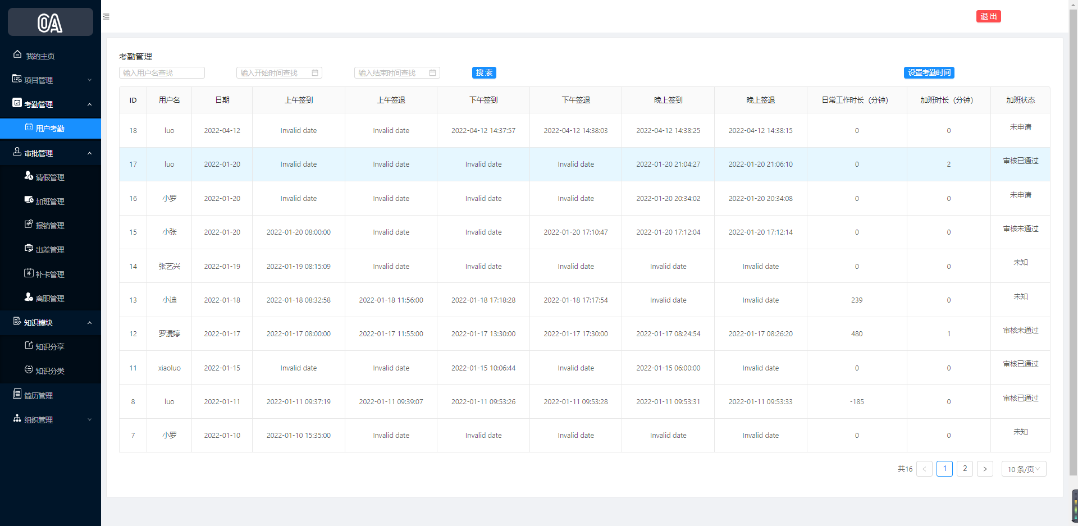Open 加班管理 menu item
Viewport: 1078px width, 526px height.
pos(51,202)
